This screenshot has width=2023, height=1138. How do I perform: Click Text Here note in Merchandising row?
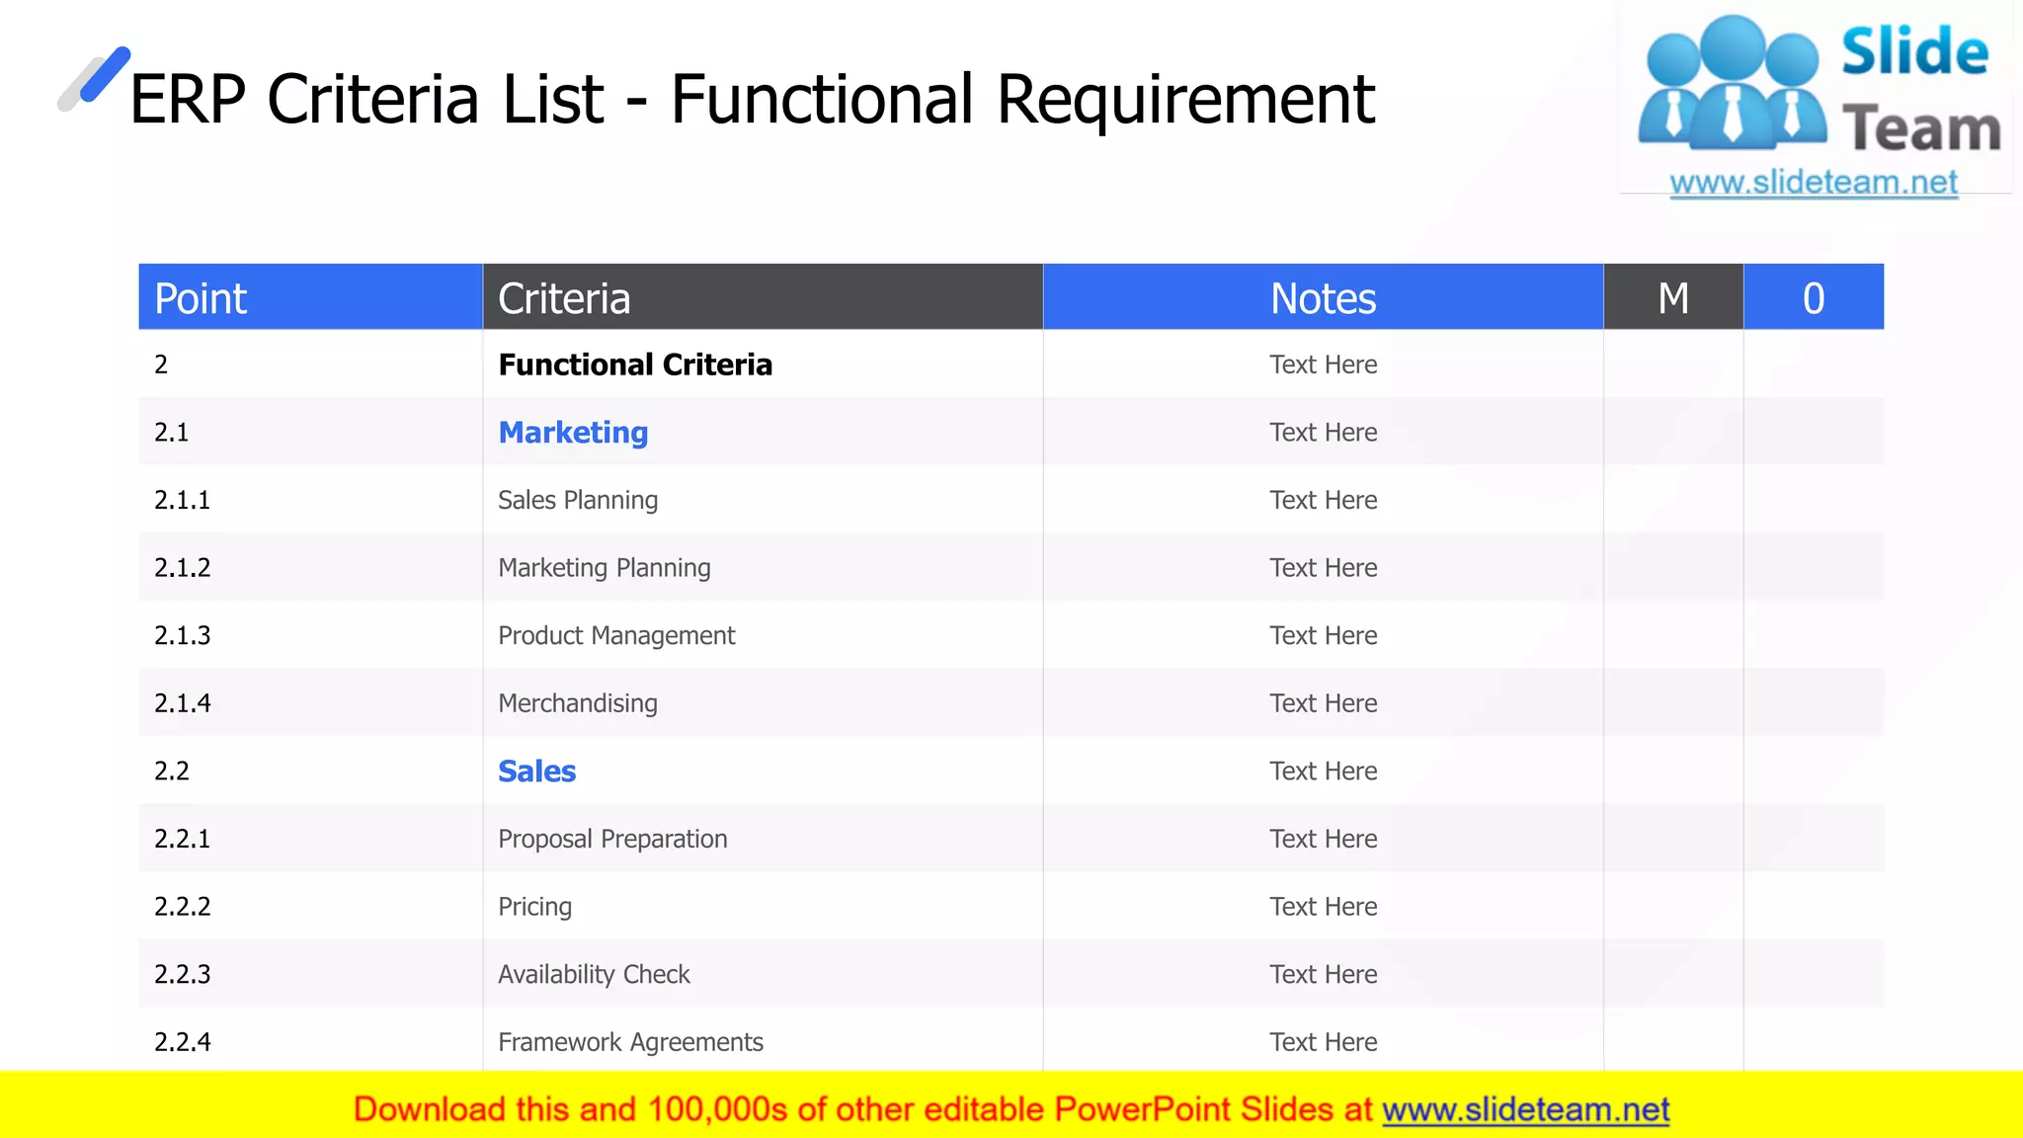coord(1324,703)
